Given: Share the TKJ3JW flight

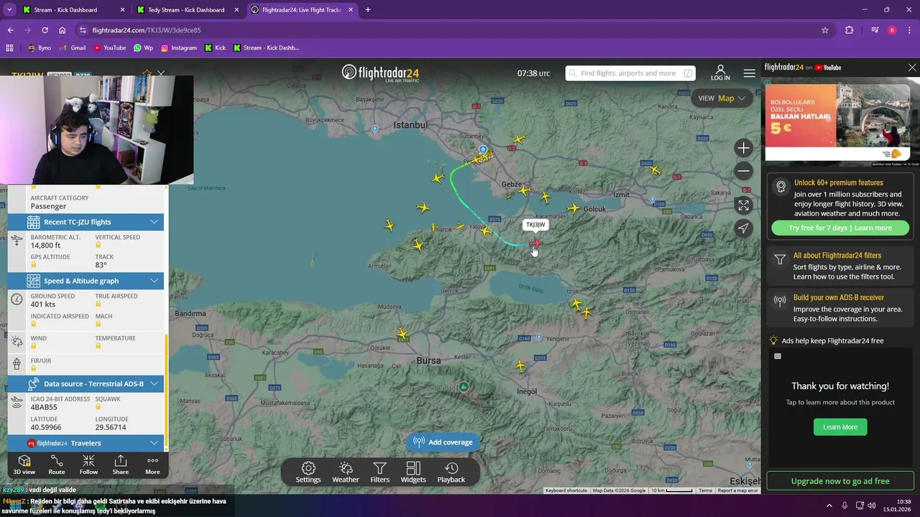Looking at the screenshot, I should point(121,465).
